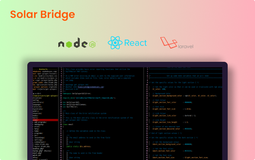Open the help/ folder in file tree
This screenshot has height=160, width=255.
[36, 129]
